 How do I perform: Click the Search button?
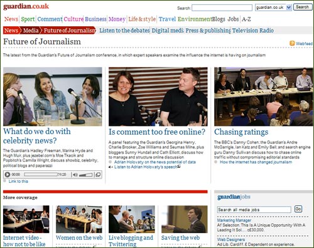303,7
